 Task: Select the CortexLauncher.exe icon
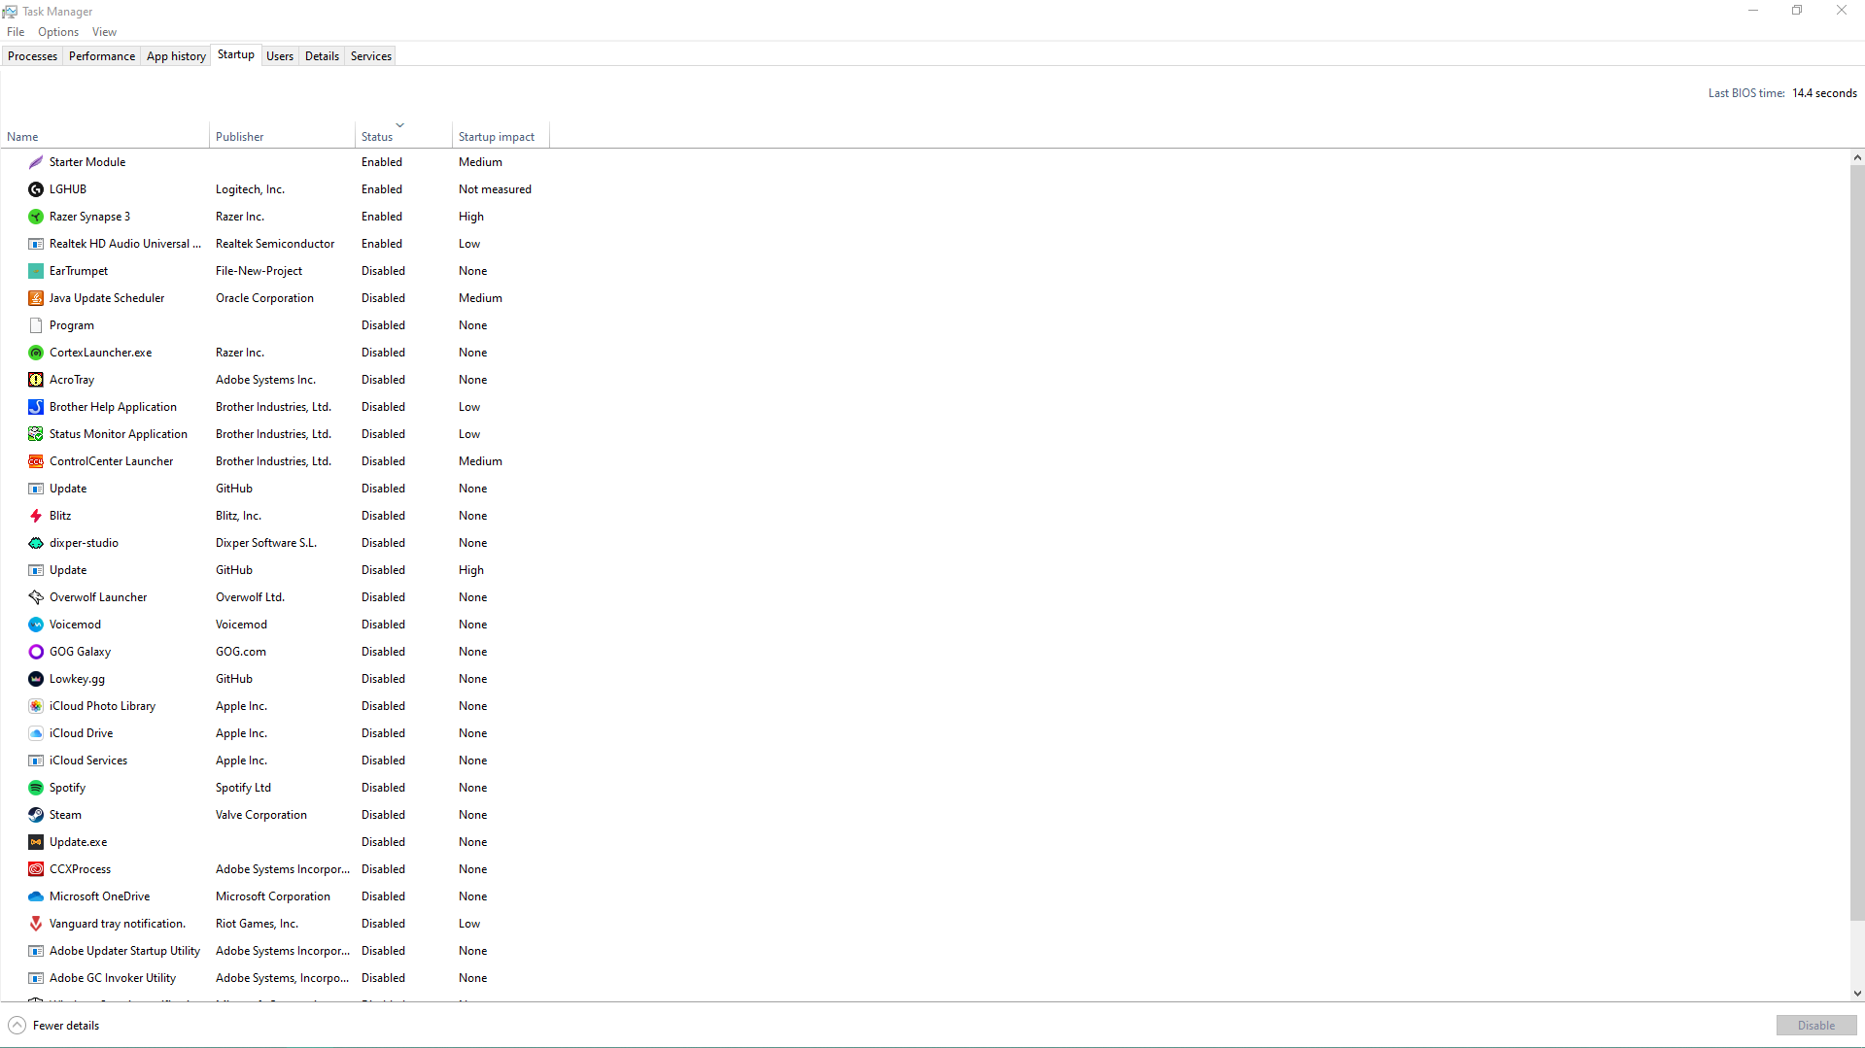[x=36, y=353]
